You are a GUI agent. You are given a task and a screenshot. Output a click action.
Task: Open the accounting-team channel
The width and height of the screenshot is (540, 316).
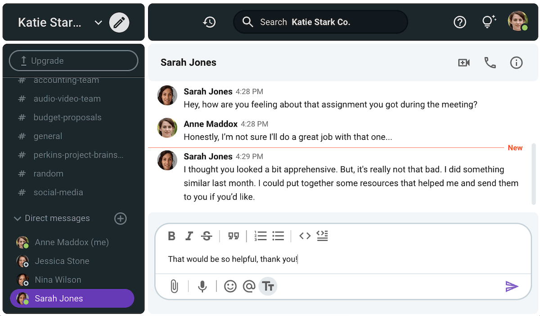(66, 80)
